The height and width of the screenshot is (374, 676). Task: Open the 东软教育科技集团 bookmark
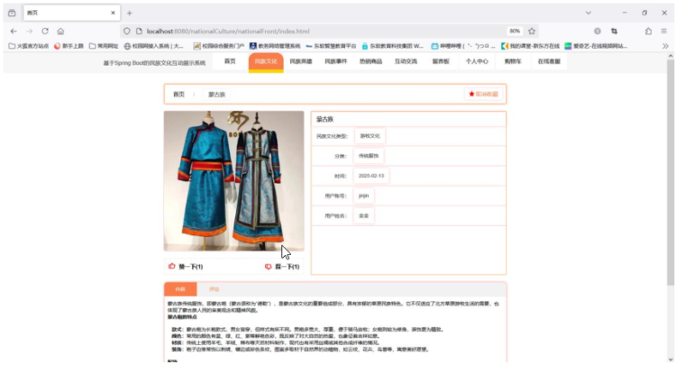[x=392, y=46]
